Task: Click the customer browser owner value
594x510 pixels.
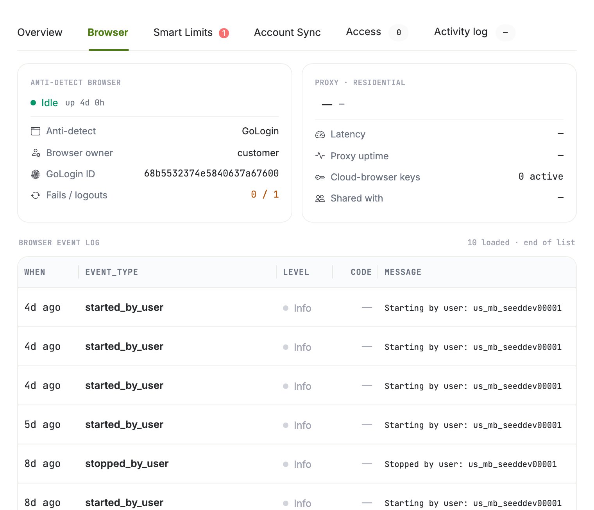Action: [258, 153]
